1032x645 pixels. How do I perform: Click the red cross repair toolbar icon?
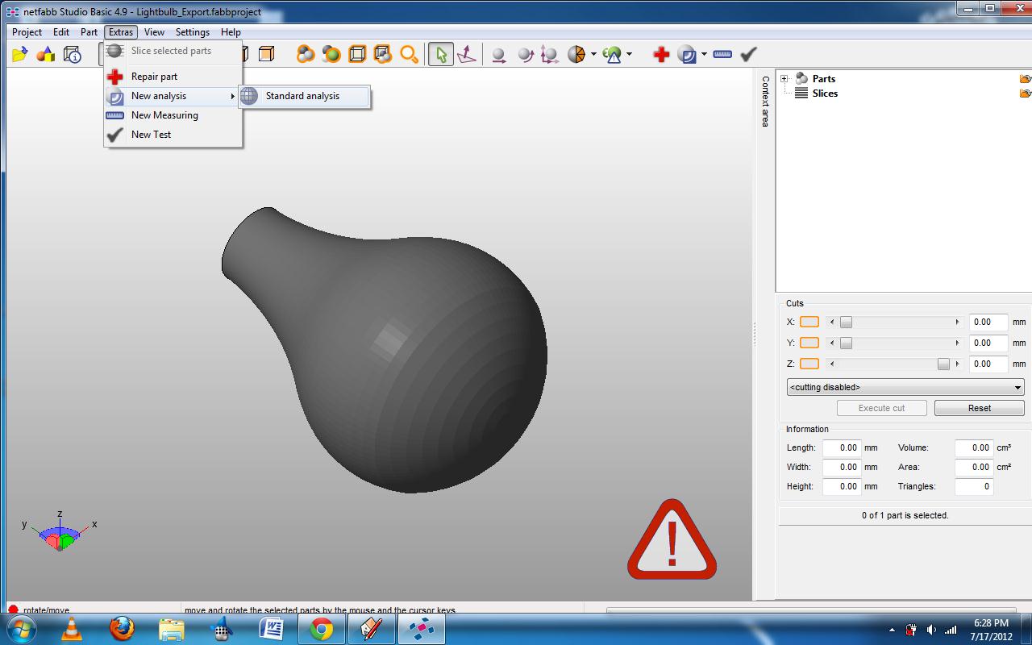661,54
